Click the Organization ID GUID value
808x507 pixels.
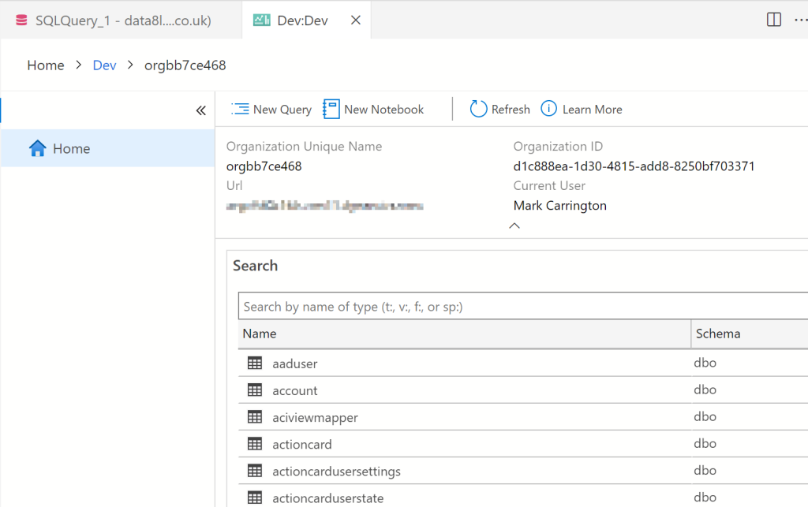tap(634, 166)
